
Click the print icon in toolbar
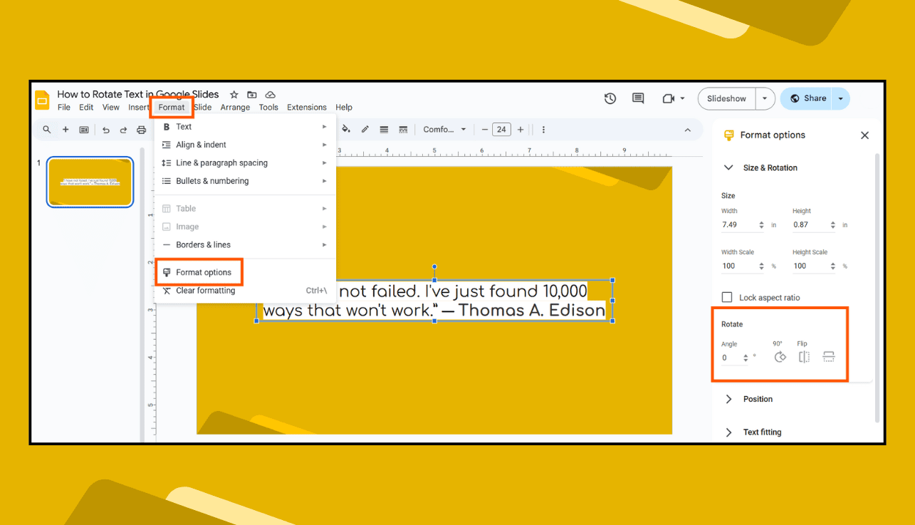(141, 130)
